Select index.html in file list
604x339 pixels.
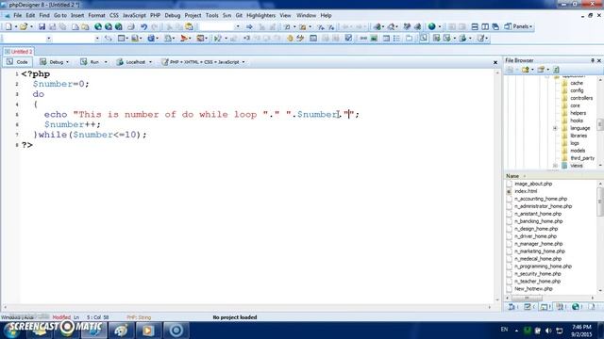[x=526, y=191]
